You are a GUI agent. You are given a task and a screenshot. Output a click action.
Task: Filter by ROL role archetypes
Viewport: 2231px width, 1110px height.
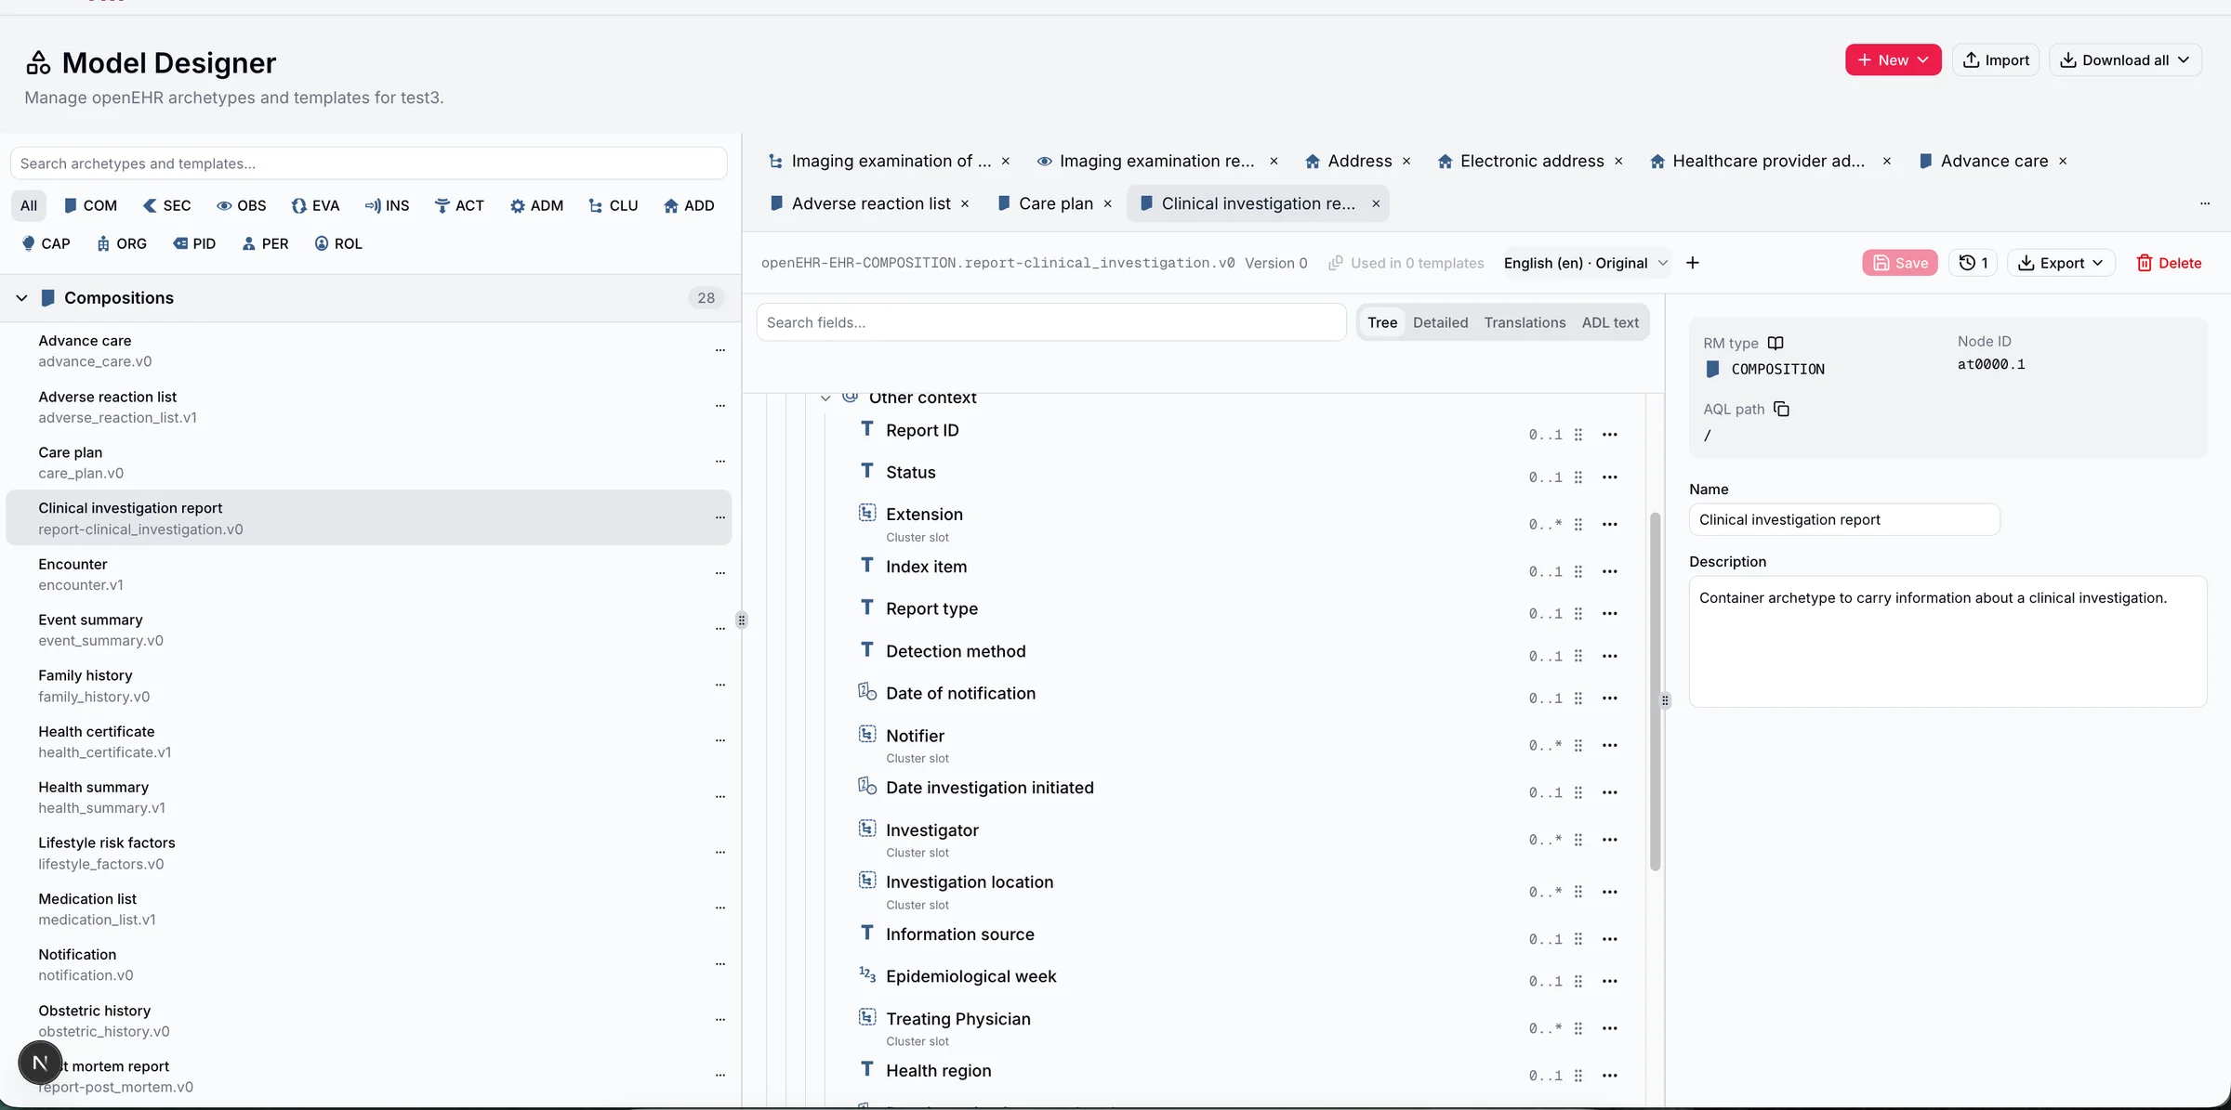338,244
